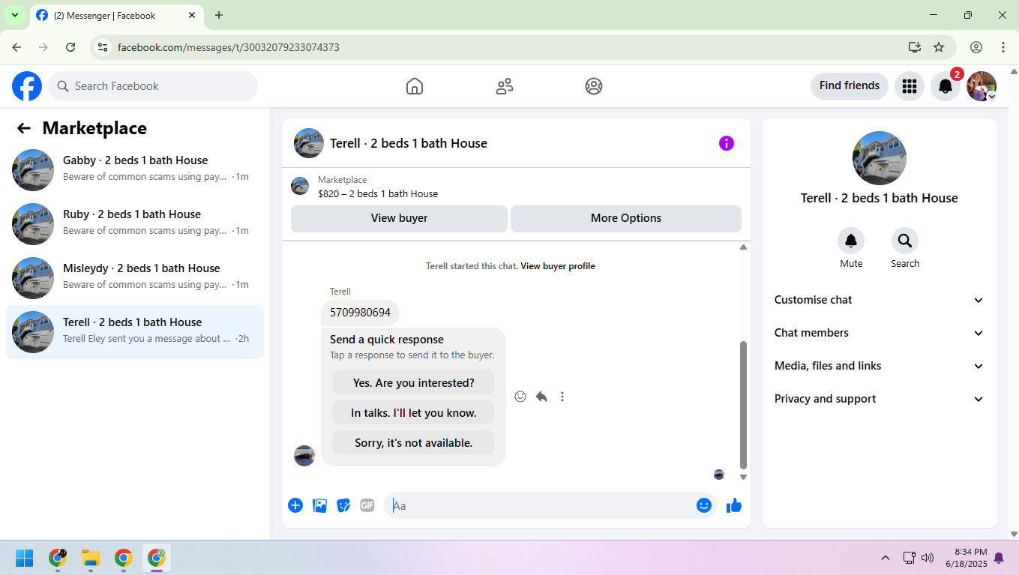Switch to the Messenger | Facebook tab
Viewport: 1019px width, 575px height.
pos(116,15)
